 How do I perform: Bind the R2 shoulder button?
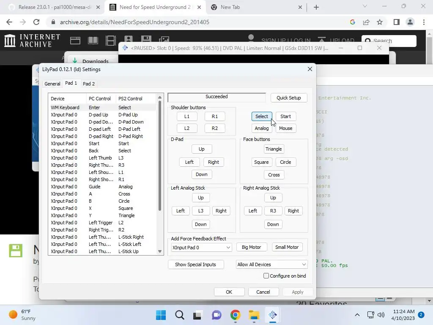(x=215, y=128)
